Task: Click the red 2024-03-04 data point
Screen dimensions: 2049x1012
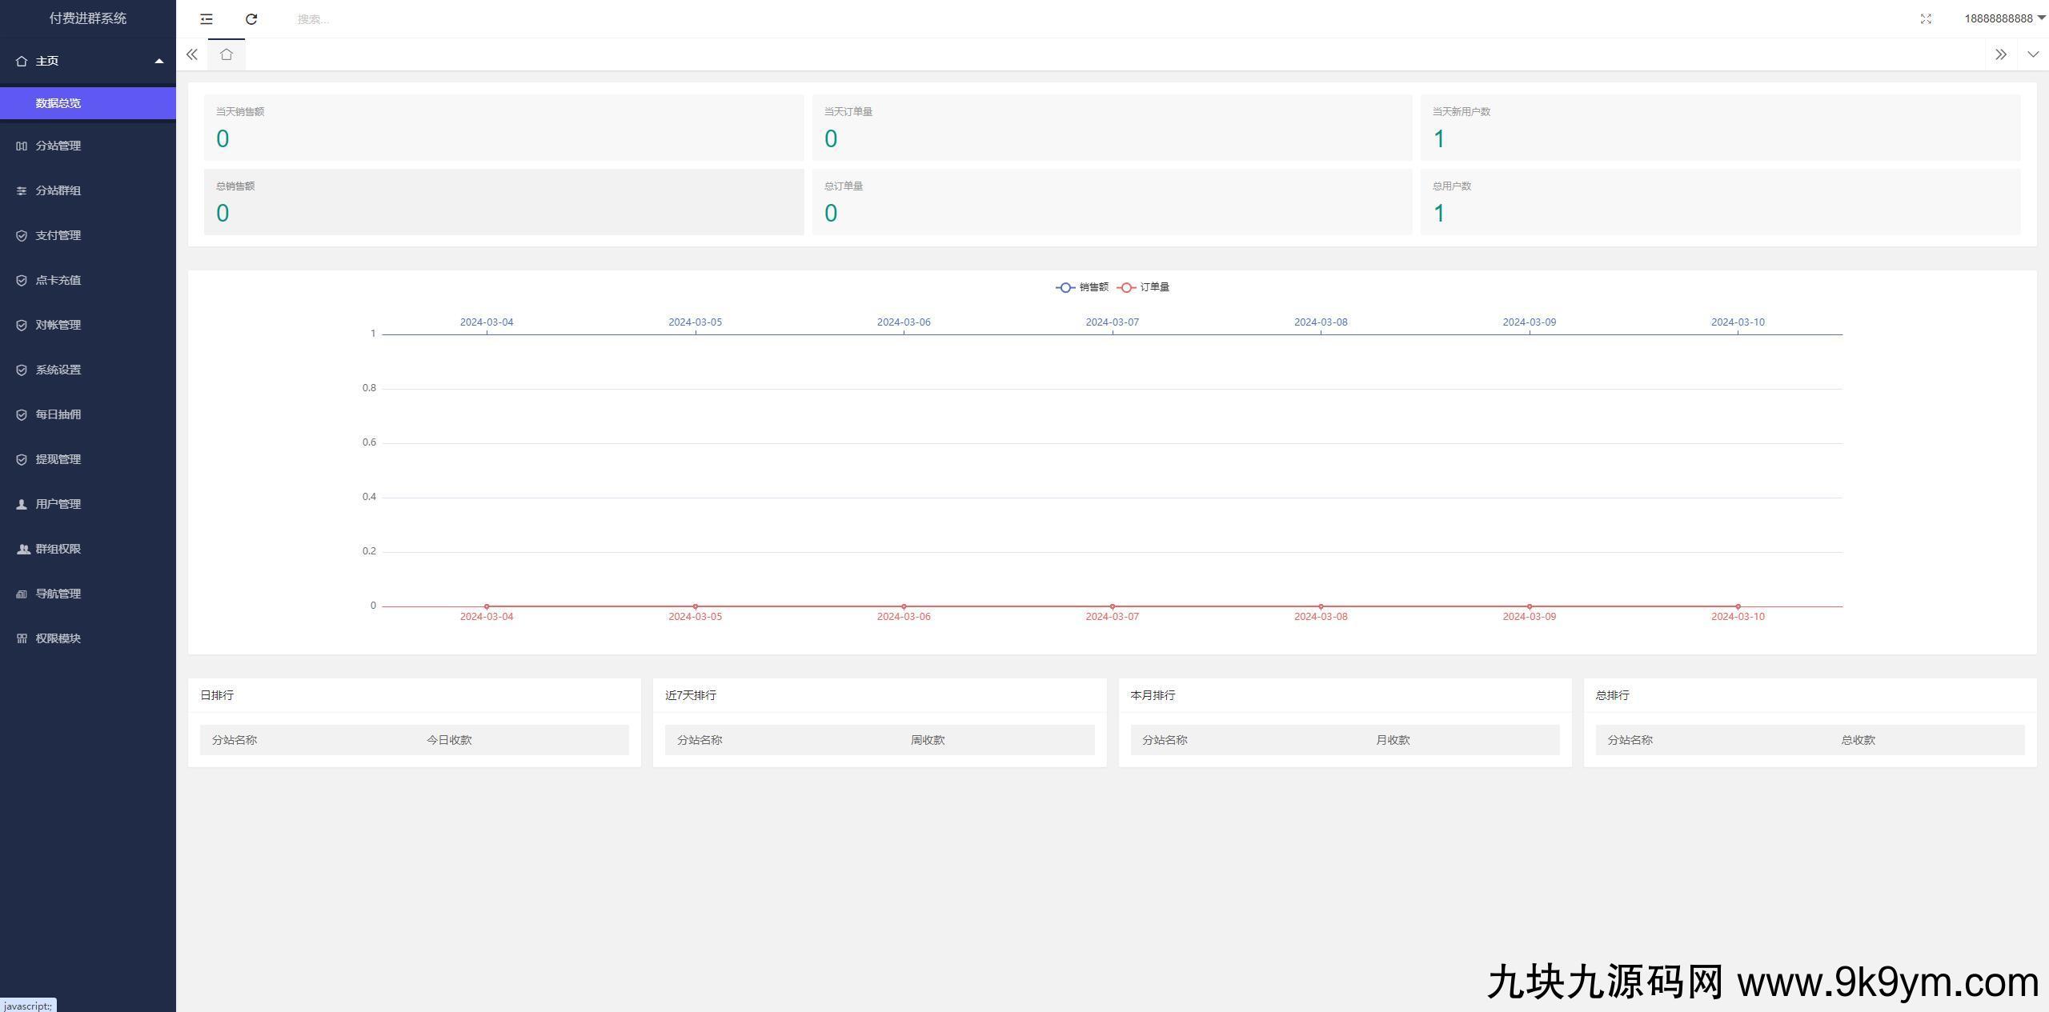Action: [487, 606]
